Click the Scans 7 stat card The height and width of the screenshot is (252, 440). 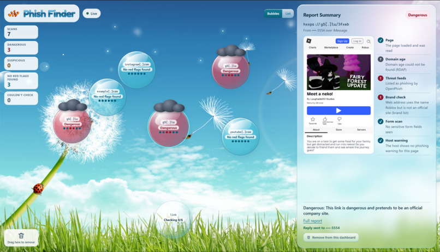[x=21, y=32]
